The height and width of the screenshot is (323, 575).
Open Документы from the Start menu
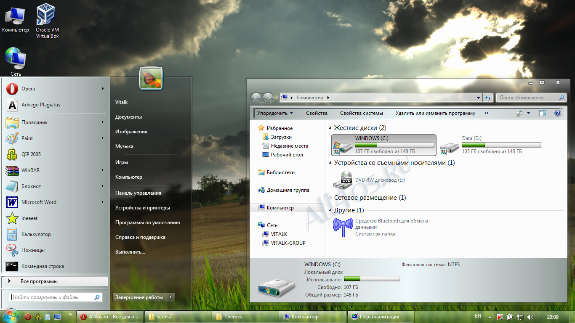tap(128, 117)
